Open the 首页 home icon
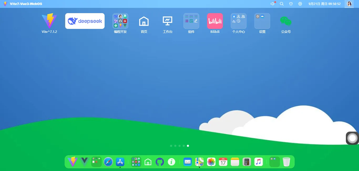Image resolution: width=359 pixels, height=171 pixels. point(144,21)
